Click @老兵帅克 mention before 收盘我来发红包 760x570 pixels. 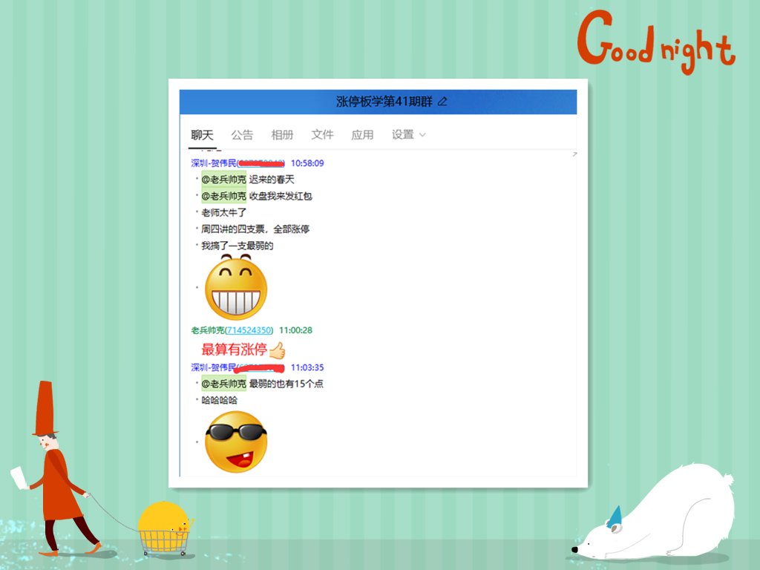pos(223,196)
